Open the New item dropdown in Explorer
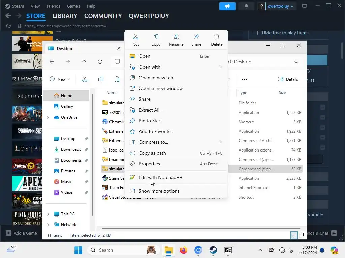The image size is (345, 258). pos(60,79)
